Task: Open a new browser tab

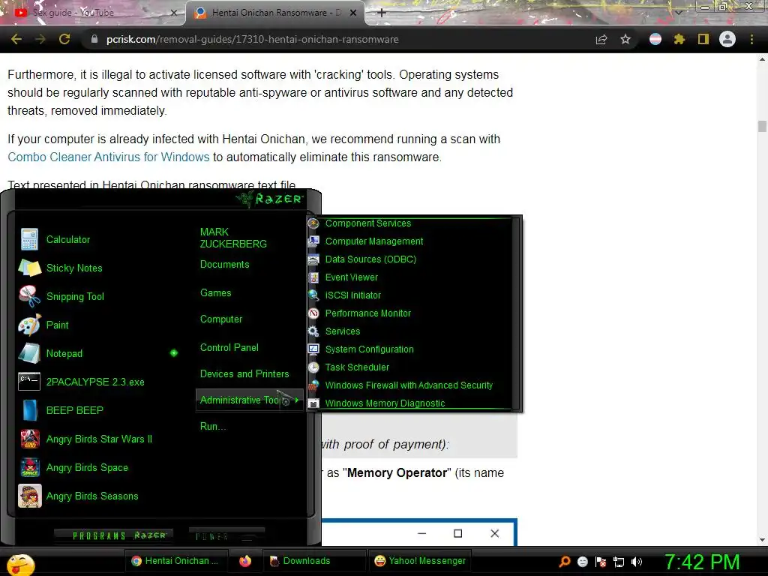Action: pyautogui.click(x=382, y=13)
